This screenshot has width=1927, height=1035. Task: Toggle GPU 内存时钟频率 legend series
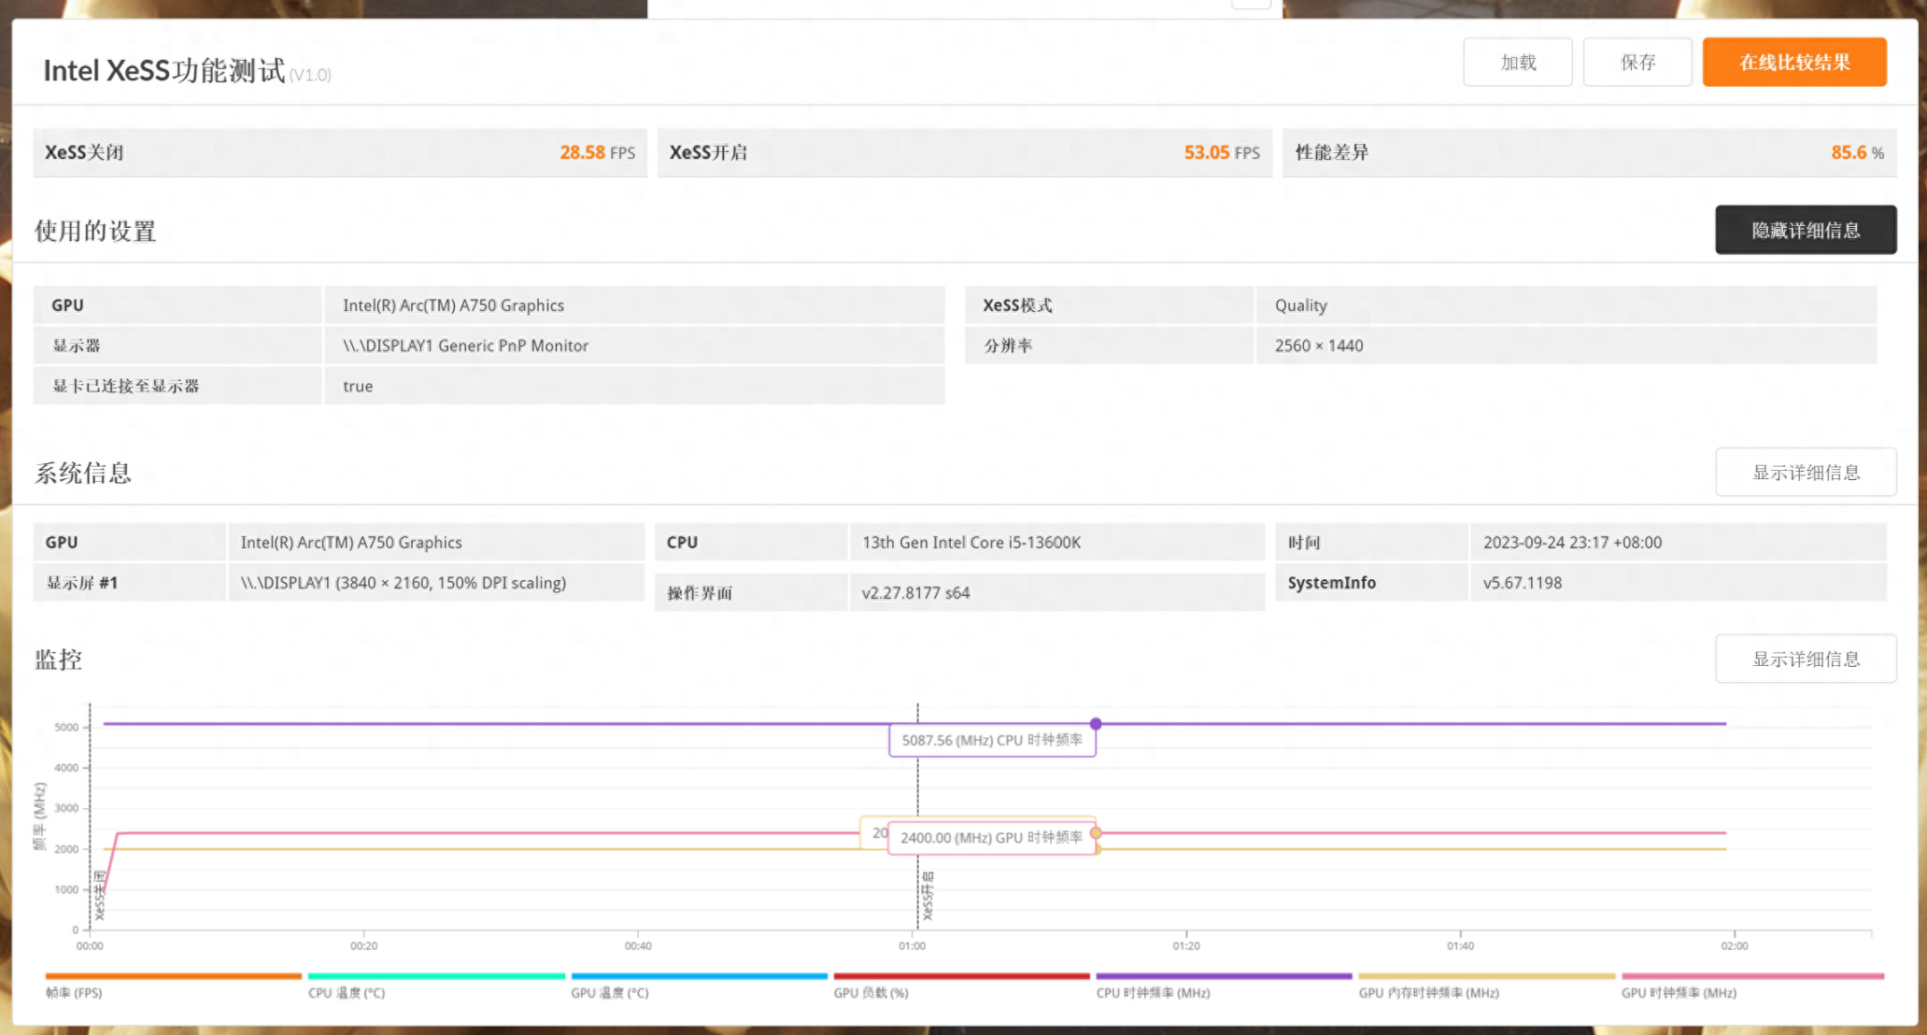pos(1428,993)
